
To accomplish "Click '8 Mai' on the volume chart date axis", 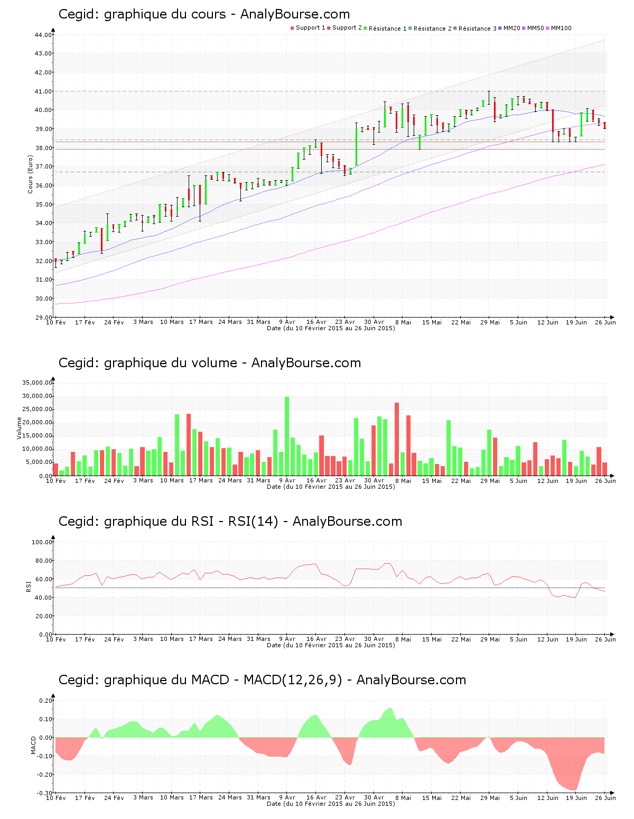I will [403, 481].
